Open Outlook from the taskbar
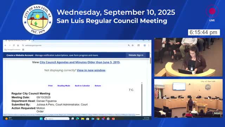225x127 pixels. [93, 119]
